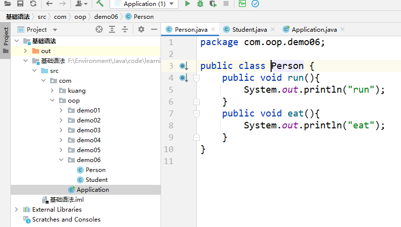401x227 pixels.
Task: Start debugging with the bug icon
Action: (x=200, y=3)
